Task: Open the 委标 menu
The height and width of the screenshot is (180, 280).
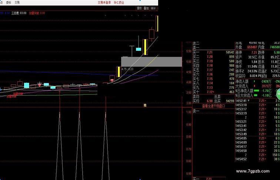Action: click(x=9, y=3)
